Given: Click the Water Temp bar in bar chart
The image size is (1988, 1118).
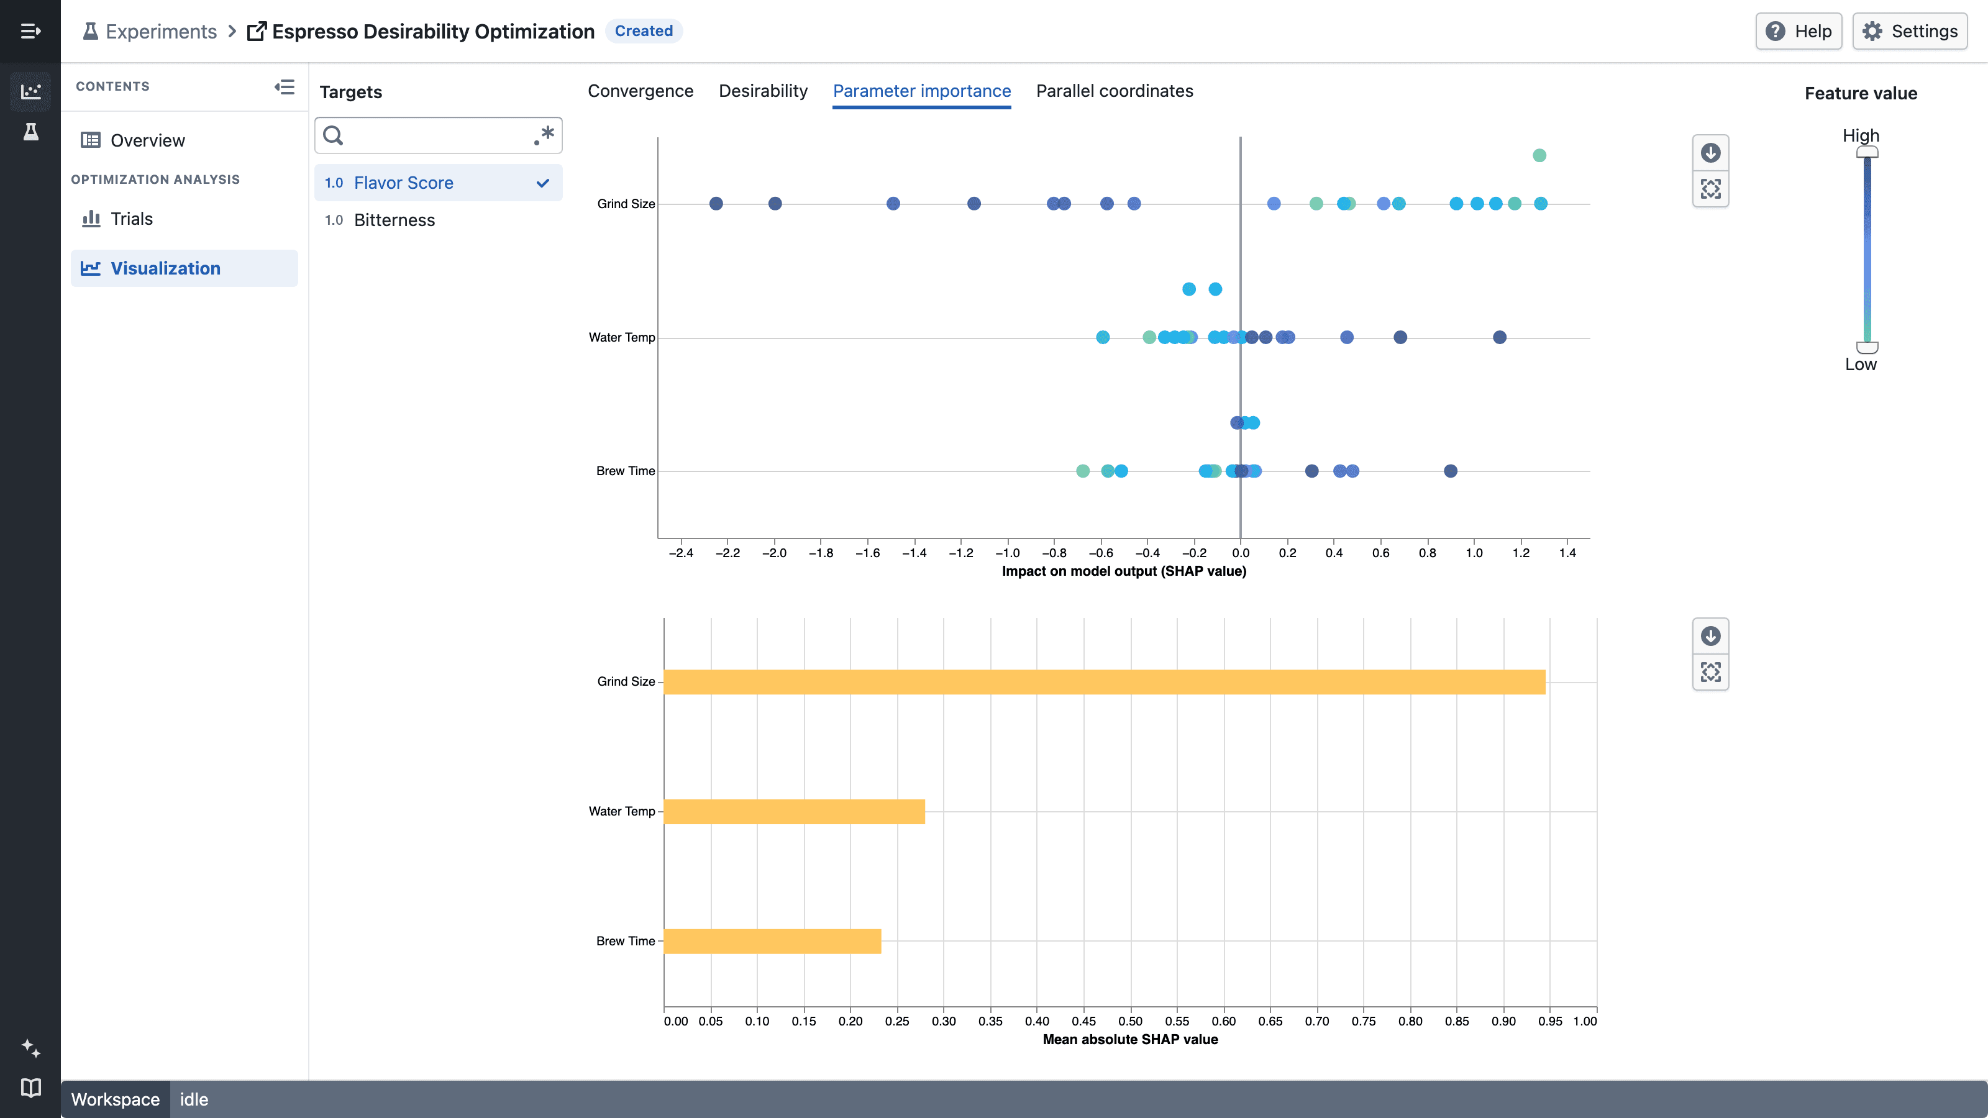Looking at the screenshot, I should [x=794, y=812].
